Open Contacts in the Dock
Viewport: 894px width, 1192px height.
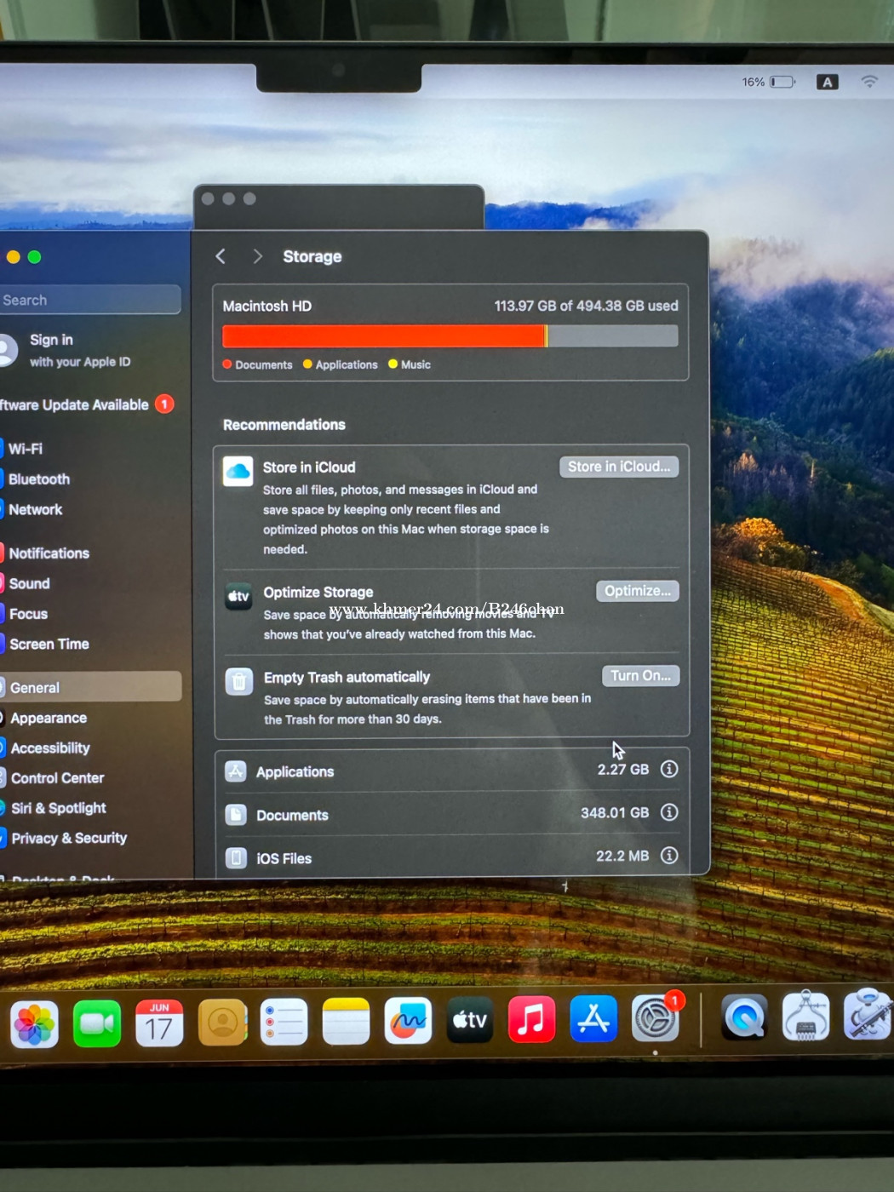[x=222, y=1022]
